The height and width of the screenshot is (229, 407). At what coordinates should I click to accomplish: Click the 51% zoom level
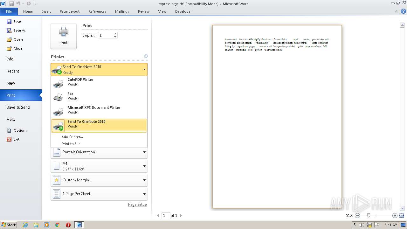[349, 215]
